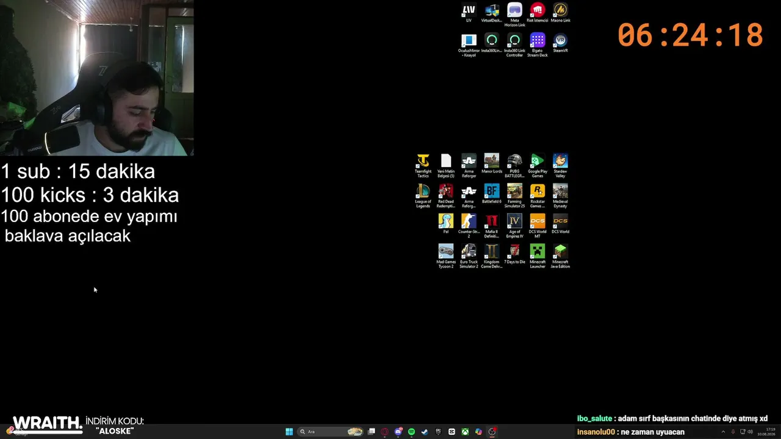Viewport: 781px width, 439px height.
Task: Open the Mafia II Definitive shortcut
Action: click(x=491, y=226)
